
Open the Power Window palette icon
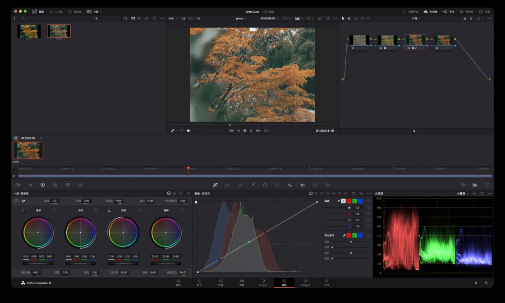265,185
